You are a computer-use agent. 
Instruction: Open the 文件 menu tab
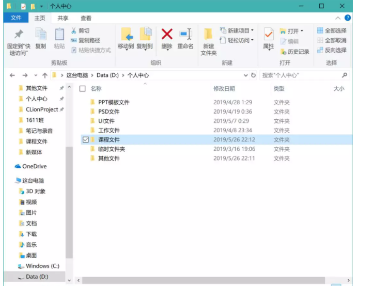pos(16,18)
